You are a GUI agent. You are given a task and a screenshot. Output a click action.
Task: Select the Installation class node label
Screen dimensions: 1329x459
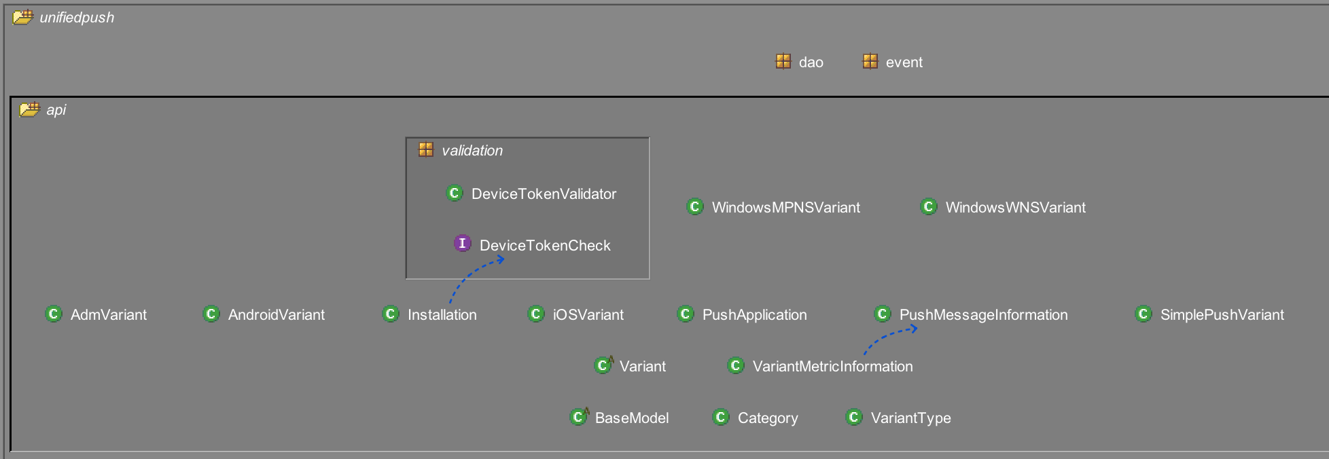pyautogui.click(x=442, y=315)
